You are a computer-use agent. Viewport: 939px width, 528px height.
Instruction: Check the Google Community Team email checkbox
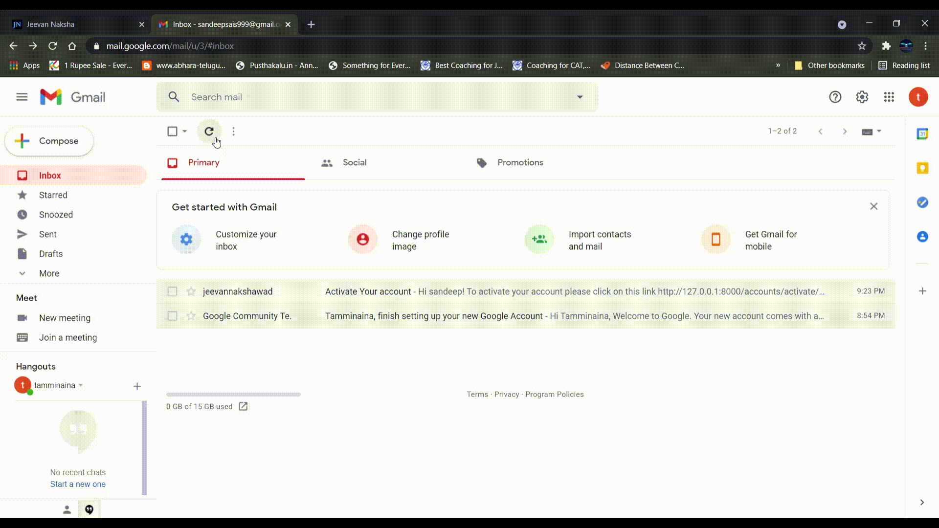click(x=172, y=316)
